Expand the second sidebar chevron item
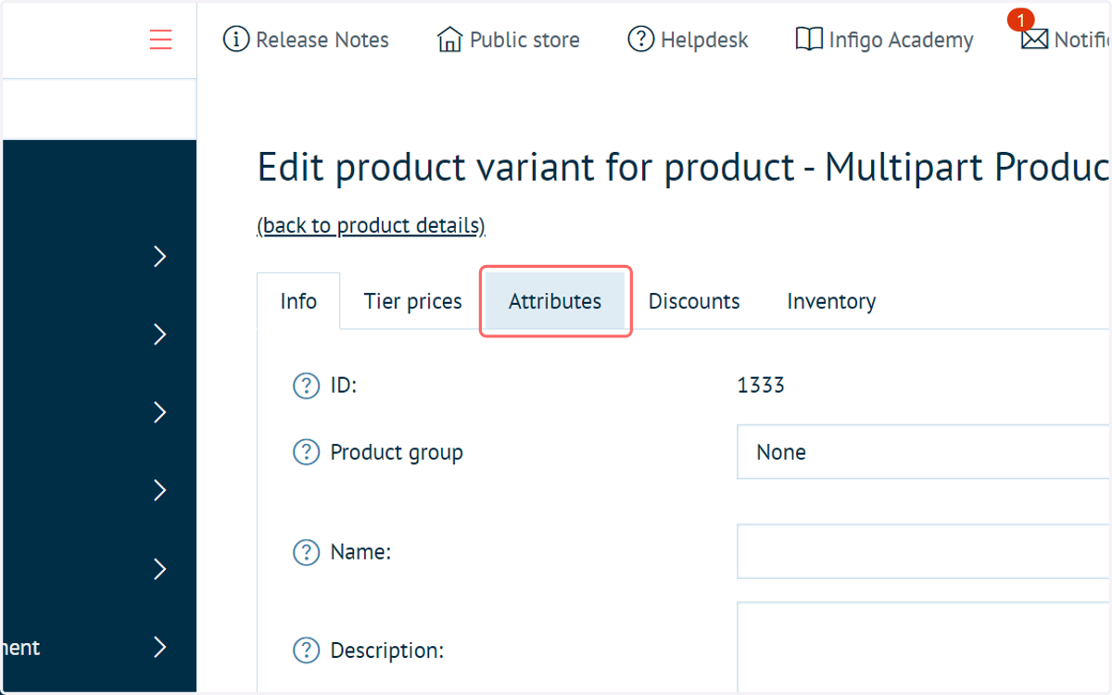The height and width of the screenshot is (695, 1112). [160, 335]
